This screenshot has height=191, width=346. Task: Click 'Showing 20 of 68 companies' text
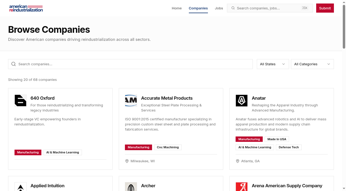point(33,80)
